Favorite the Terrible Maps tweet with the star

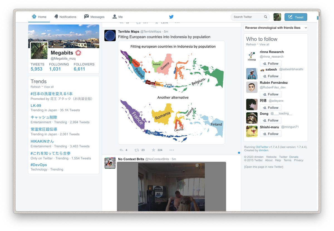153,150
